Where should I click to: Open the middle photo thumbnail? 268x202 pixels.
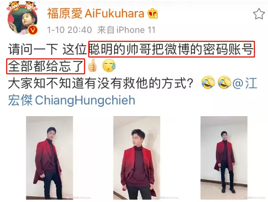[137, 158]
